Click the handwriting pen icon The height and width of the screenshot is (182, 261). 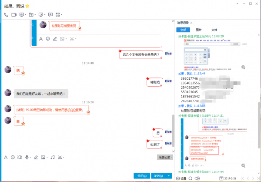(x=36, y=157)
